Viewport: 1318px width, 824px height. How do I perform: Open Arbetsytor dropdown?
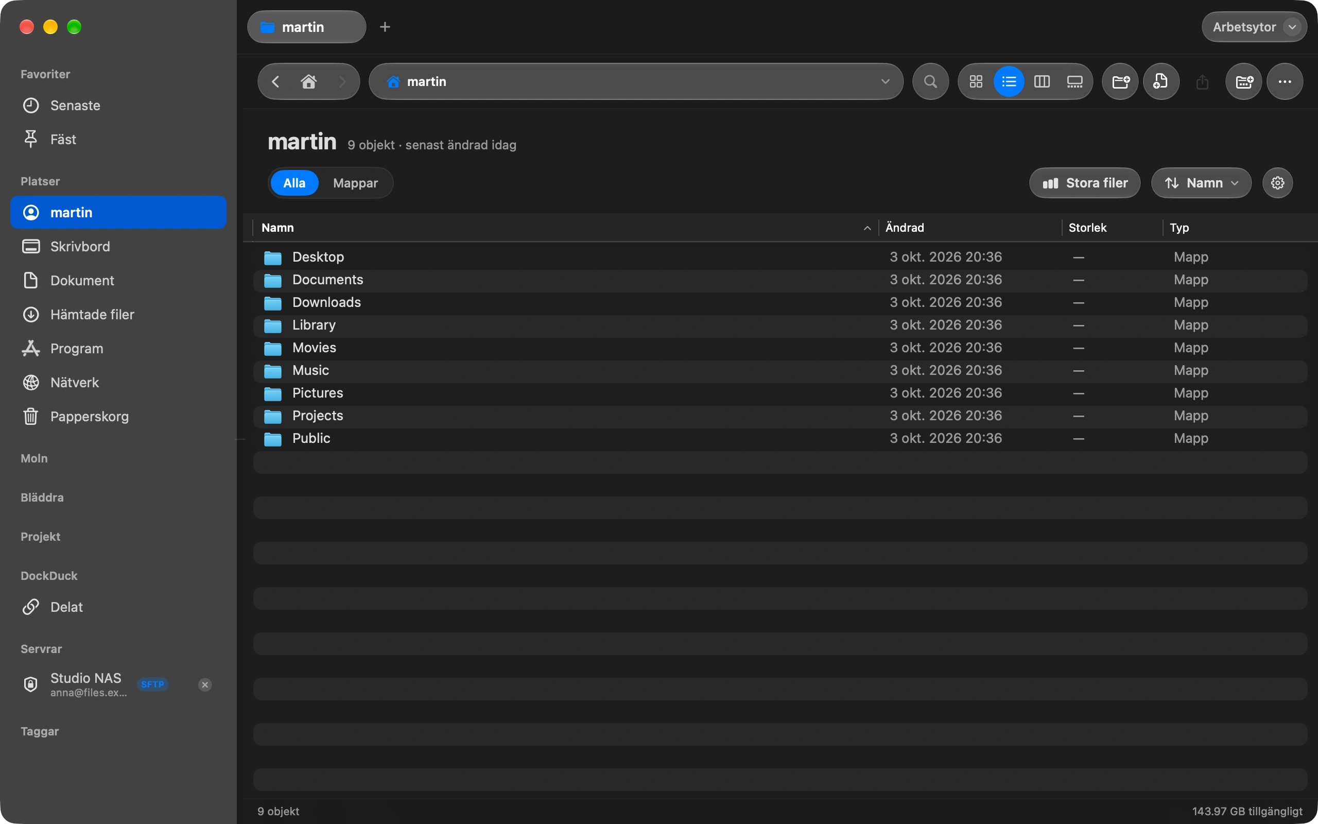(x=1254, y=27)
